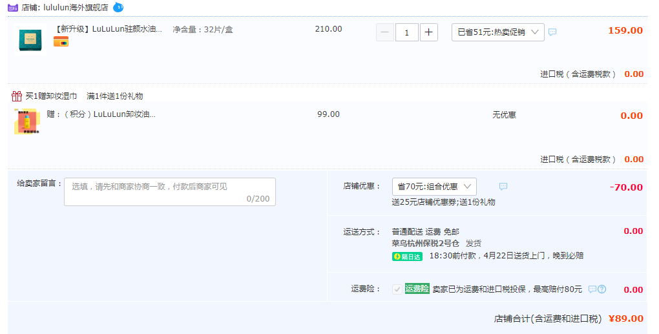This screenshot has height=334, width=659.
Task: Open the LuLuLun makeup remover gift thumbnail
Action: (27, 121)
